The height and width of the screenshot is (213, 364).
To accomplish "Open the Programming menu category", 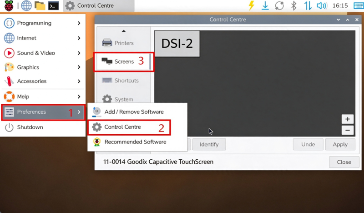I will pyautogui.click(x=43, y=23).
